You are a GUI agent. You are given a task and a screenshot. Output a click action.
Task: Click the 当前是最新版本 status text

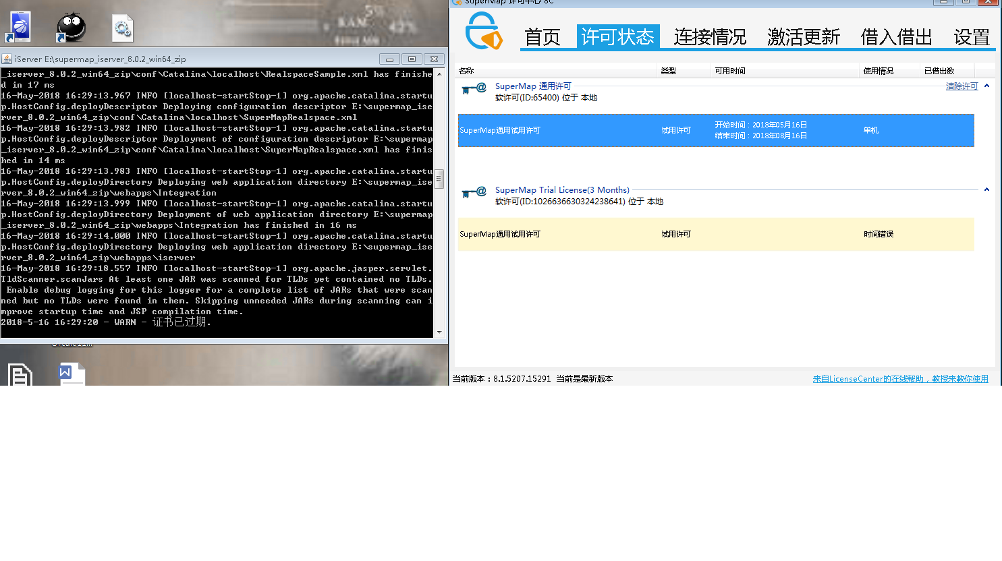[x=584, y=379]
